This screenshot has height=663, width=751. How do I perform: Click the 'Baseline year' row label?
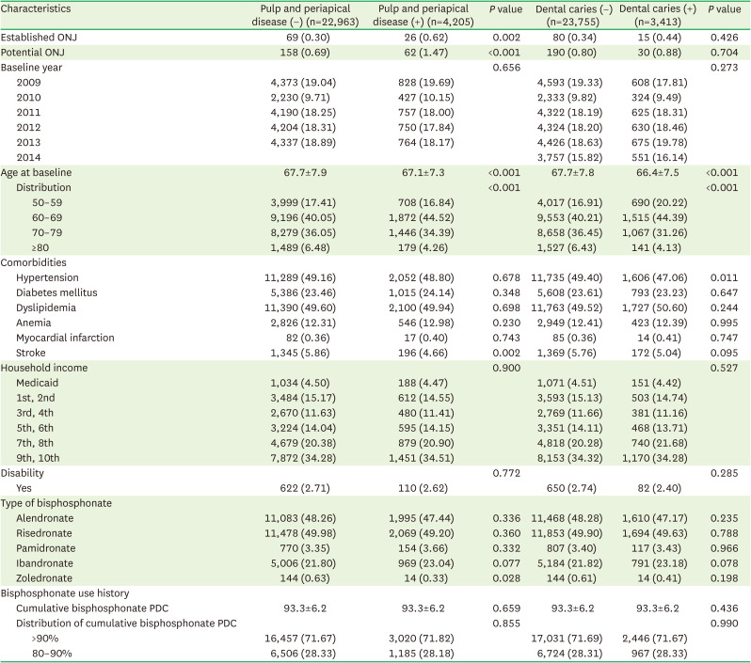click(31, 68)
